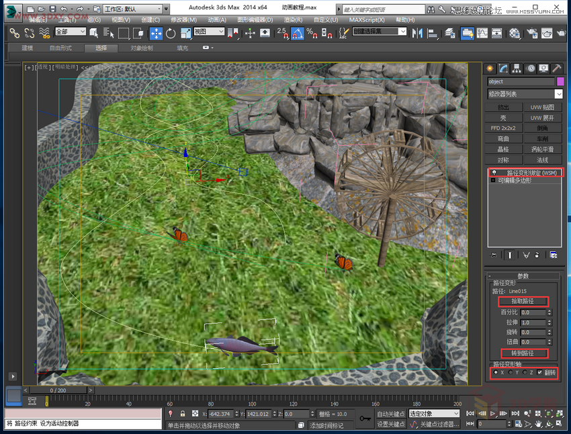Choose the Y path deform axis
Viewport: 571px width, 434px height.
[x=510, y=372]
